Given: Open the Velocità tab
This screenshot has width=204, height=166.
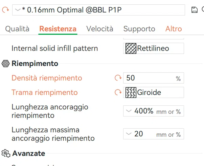Looking at the screenshot, I should click(x=100, y=29).
